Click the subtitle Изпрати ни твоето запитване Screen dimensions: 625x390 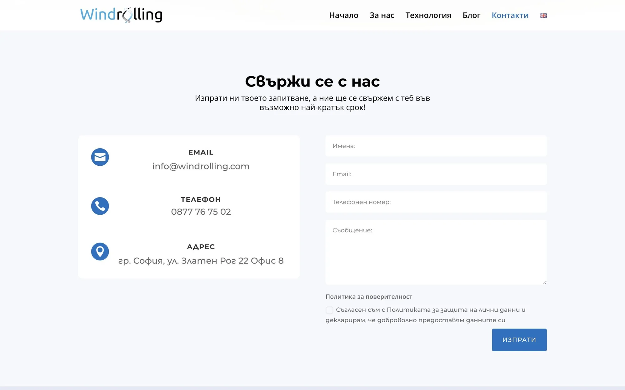click(x=312, y=103)
